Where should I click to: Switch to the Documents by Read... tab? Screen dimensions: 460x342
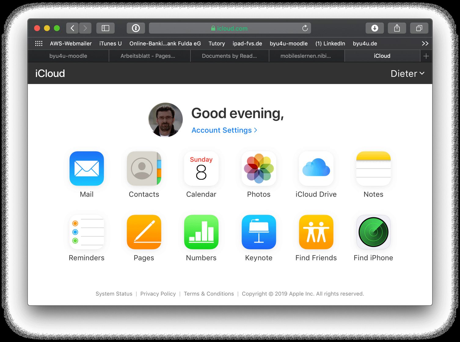point(230,56)
